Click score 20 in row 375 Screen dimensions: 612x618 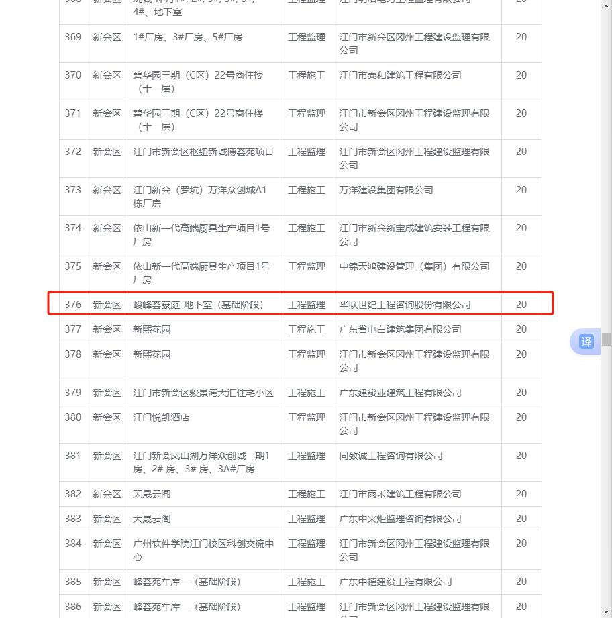click(x=521, y=266)
